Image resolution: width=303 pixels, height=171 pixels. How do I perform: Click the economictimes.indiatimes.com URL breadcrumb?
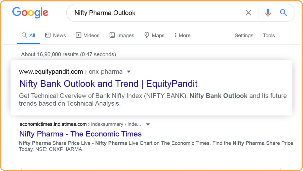click(x=53, y=124)
